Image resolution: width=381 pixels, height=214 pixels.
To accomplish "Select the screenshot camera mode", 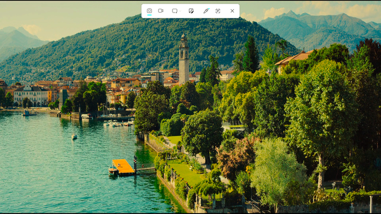I will click(149, 11).
